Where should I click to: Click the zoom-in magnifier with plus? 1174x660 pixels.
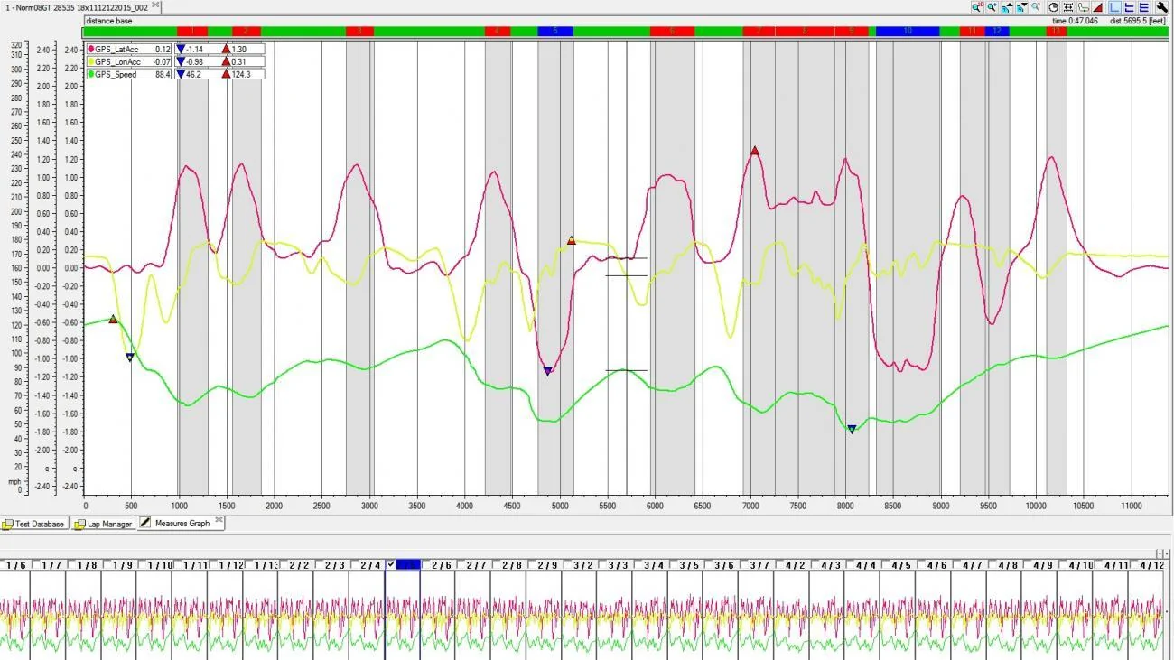click(992, 7)
